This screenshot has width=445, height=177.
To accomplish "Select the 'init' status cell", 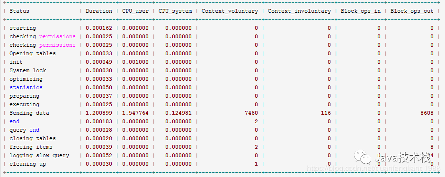I will (16, 62).
